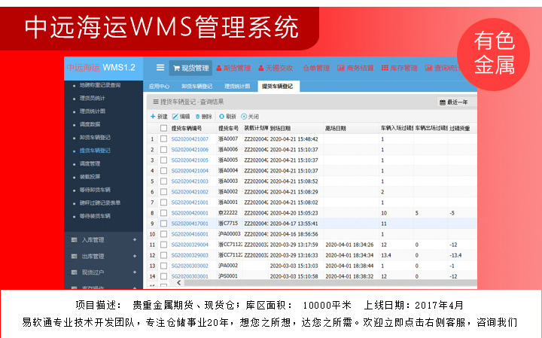Select 提货车辆登记 in the sidebar list
Image resolution: width=542 pixels, height=338 pixels.
point(95,151)
